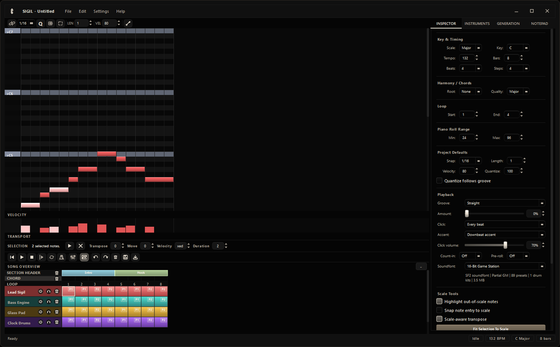Toggle the metronome icon

point(61,257)
